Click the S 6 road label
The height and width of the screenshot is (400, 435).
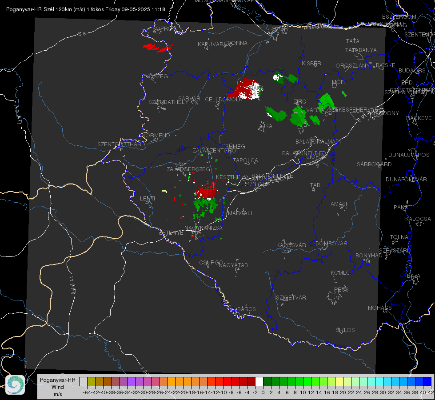[x=82, y=34]
